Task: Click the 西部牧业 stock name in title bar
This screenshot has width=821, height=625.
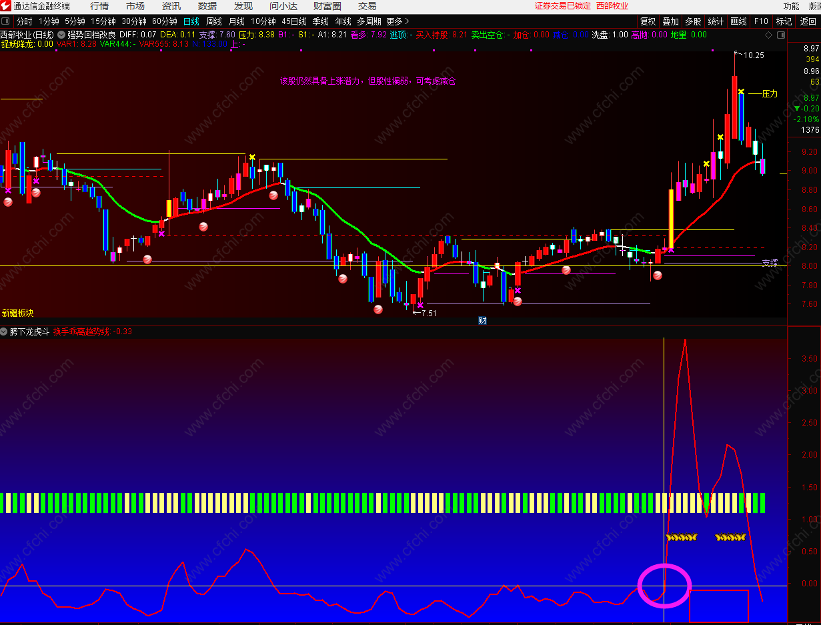Action: (612, 6)
